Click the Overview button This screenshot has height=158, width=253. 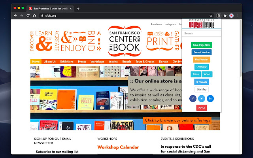coord(202,67)
